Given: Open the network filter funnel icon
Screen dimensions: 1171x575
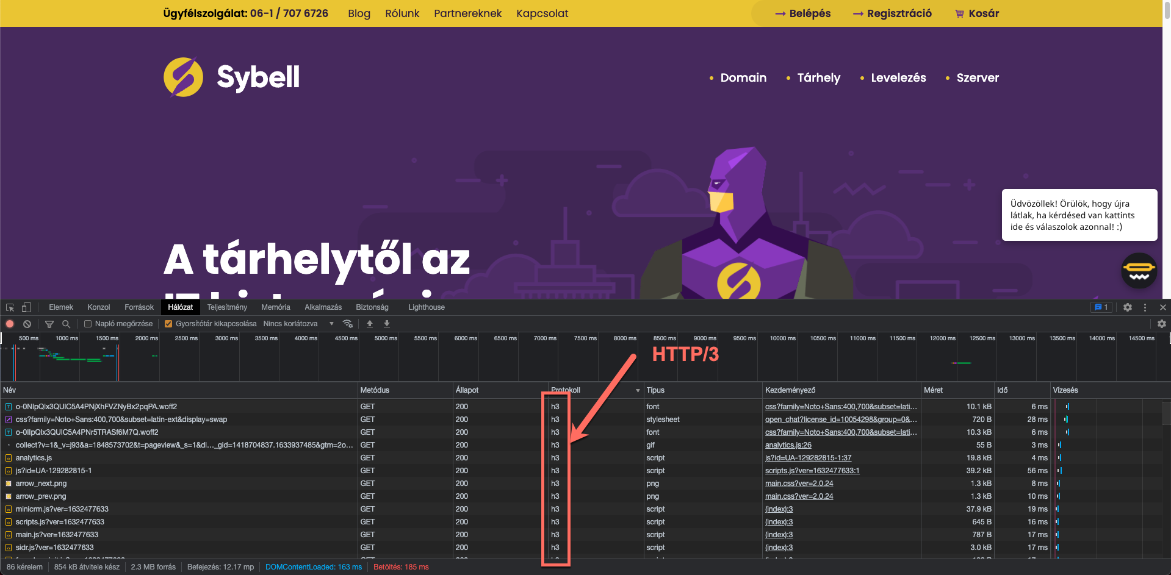Looking at the screenshot, I should pos(49,324).
